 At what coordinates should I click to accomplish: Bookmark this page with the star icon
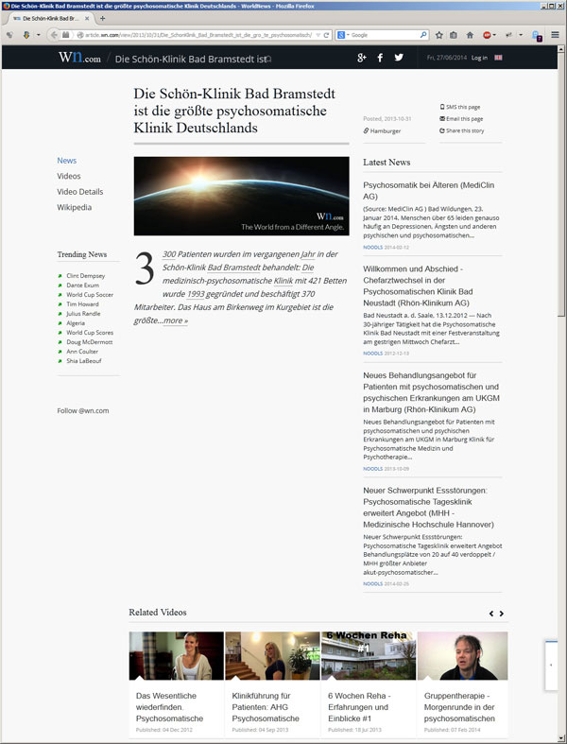(438, 35)
